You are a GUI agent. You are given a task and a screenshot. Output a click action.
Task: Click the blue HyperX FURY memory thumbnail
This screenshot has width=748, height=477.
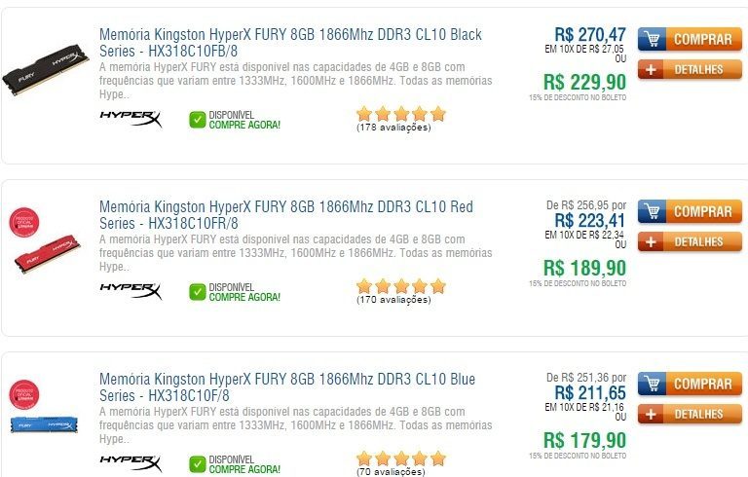pyautogui.click(x=44, y=424)
